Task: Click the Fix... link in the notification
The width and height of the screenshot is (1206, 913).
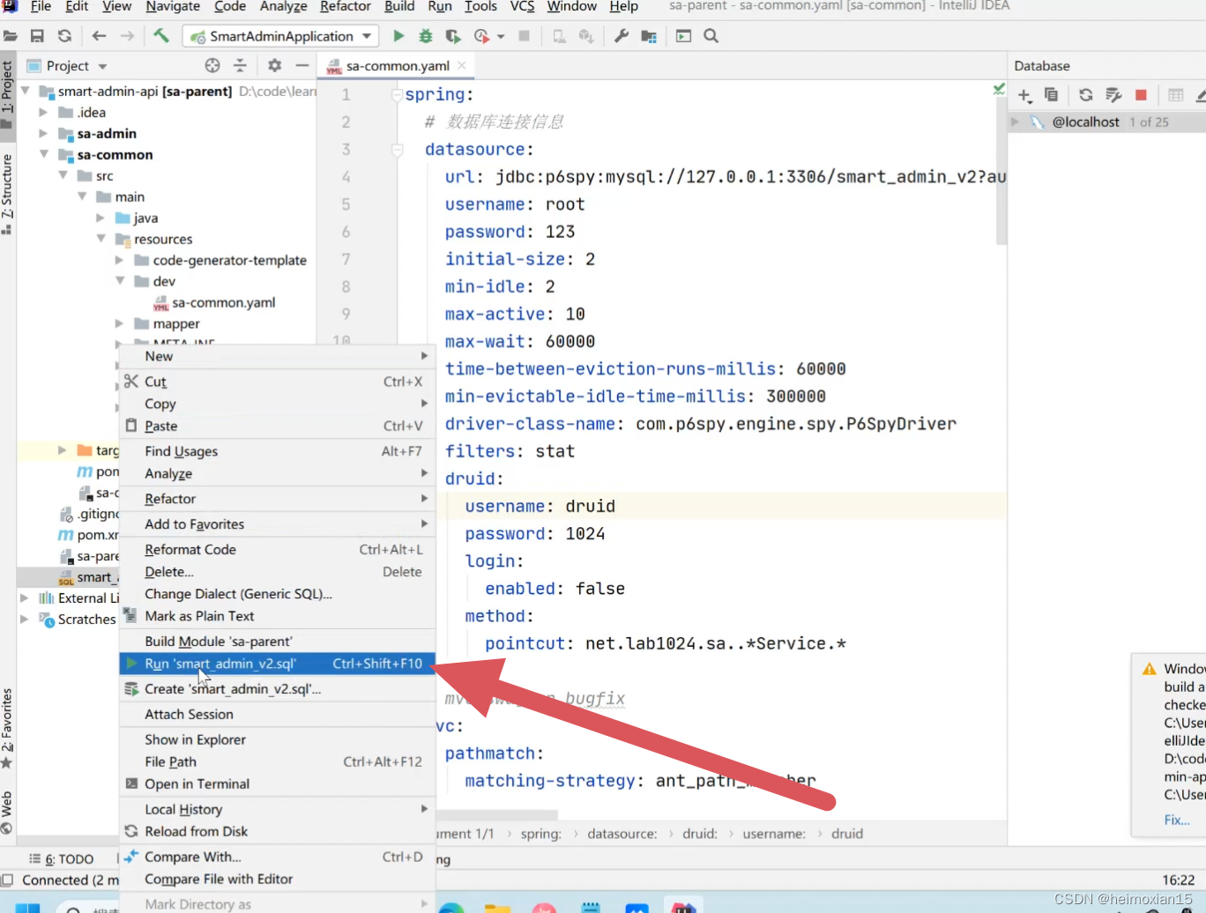Action: pyautogui.click(x=1176, y=820)
